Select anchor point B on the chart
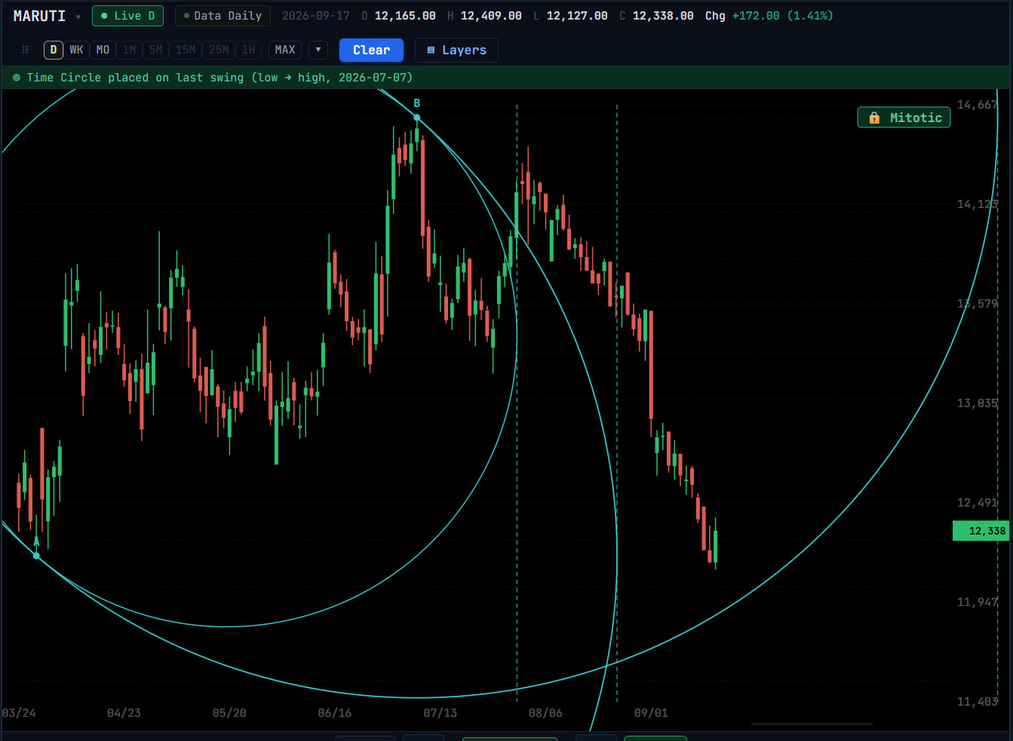This screenshot has width=1013, height=741. tap(417, 118)
